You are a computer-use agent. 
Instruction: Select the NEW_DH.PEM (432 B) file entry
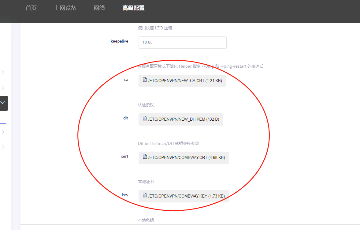coord(184,119)
